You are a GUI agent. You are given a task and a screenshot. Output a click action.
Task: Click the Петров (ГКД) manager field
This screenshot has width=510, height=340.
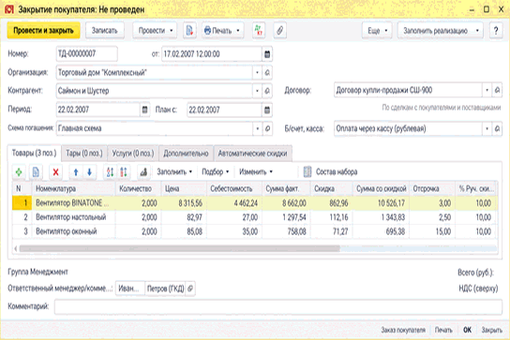165,288
